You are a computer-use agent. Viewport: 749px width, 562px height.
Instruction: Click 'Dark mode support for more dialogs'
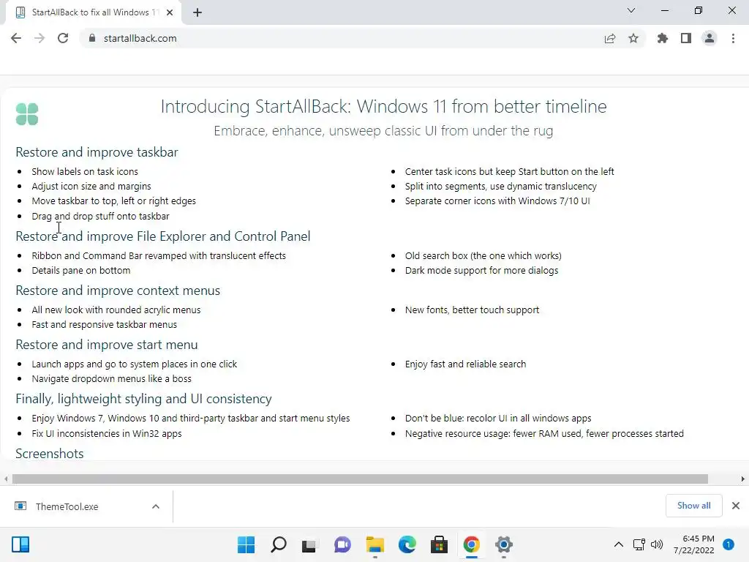click(481, 271)
